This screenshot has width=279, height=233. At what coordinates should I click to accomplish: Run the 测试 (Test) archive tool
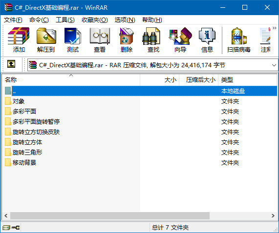(73, 40)
